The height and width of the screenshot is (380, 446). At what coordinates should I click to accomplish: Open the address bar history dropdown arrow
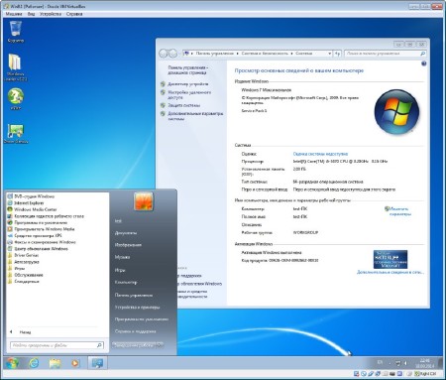pyautogui.click(x=329, y=54)
